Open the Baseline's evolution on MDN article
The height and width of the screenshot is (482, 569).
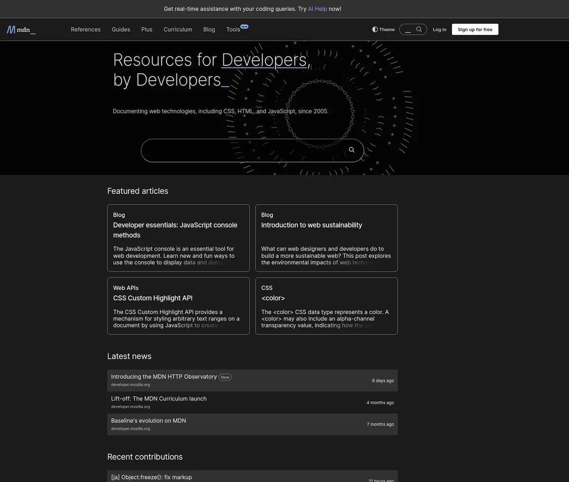coord(148,420)
